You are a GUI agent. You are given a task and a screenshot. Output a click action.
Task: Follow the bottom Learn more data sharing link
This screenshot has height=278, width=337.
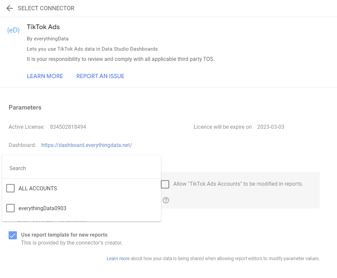pyautogui.click(x=118, y=258)
